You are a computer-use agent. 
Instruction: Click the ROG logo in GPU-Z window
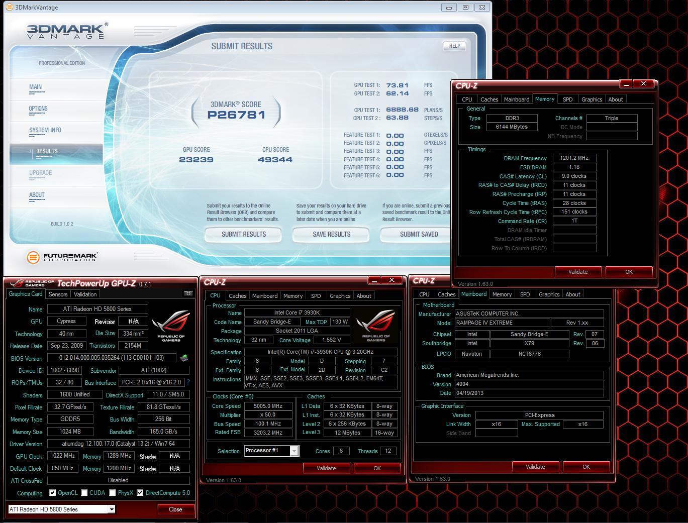[171, 326]
